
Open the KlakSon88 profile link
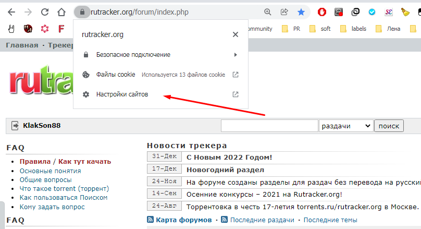(x=42, y=126)
